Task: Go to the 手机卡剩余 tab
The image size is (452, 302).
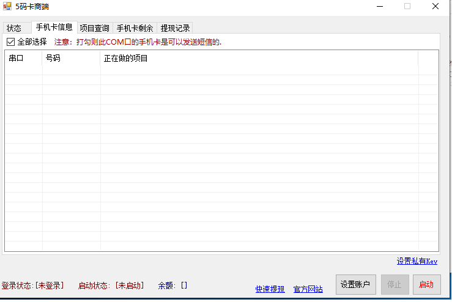Action: [135, 28]
